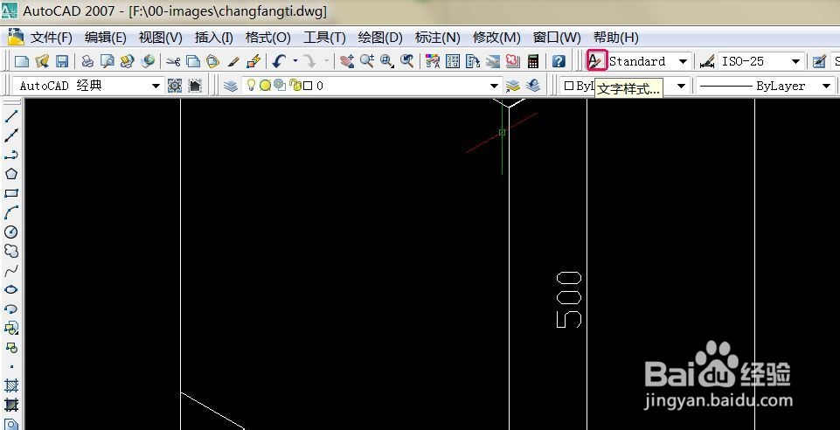This screenshot has width=840, height=430.
Task: Click the Zoom Window icon
Action: click(x=387, y=61)
